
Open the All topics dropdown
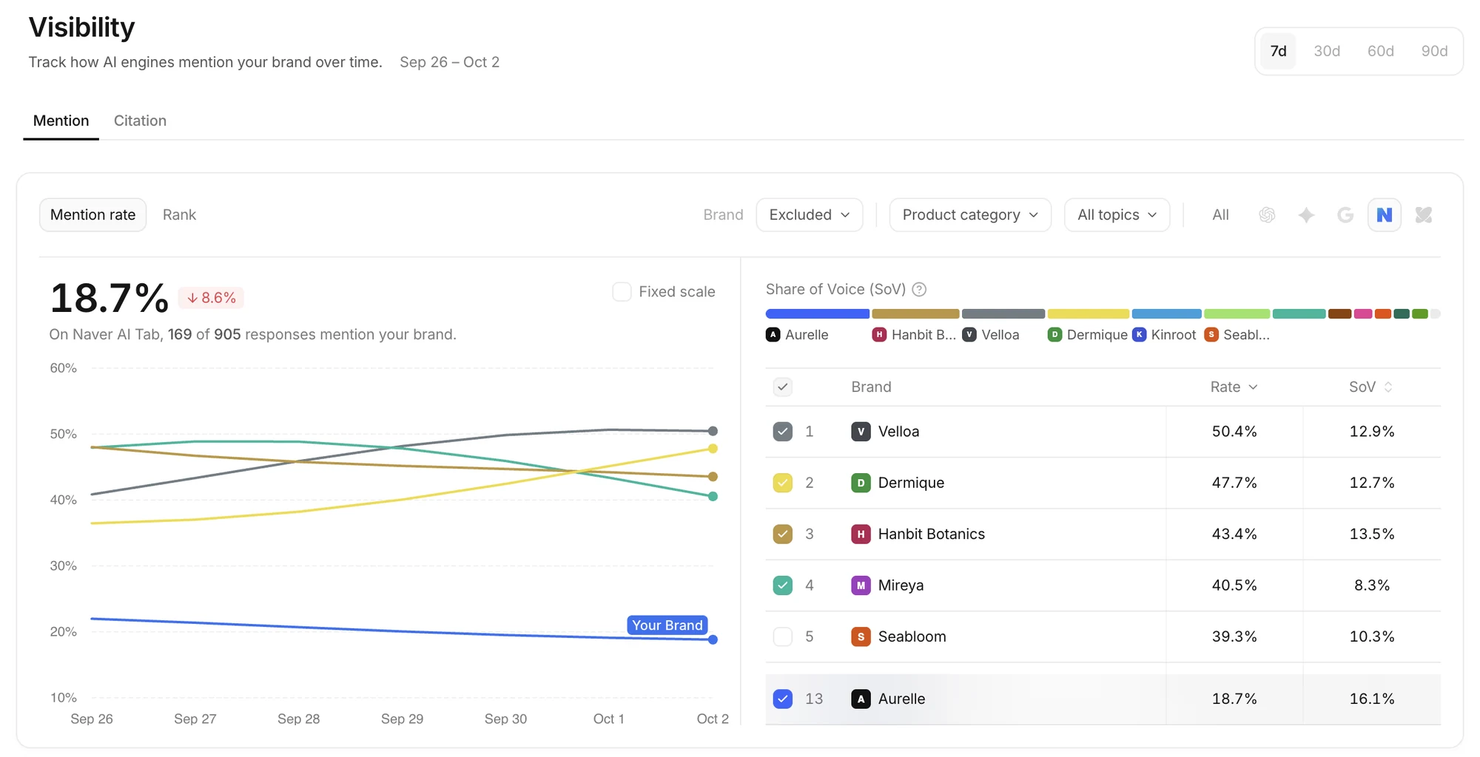[1117, 215]
